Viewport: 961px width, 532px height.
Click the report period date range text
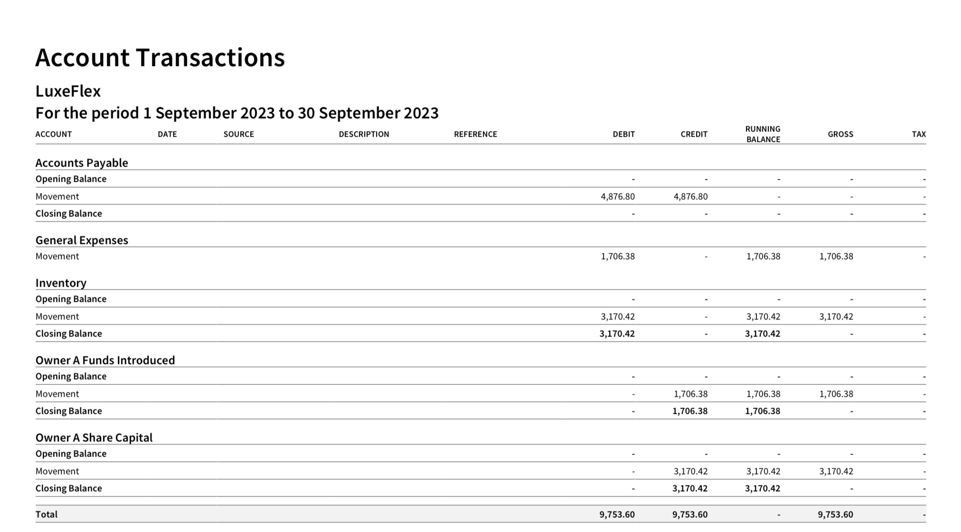pos(237,113)
